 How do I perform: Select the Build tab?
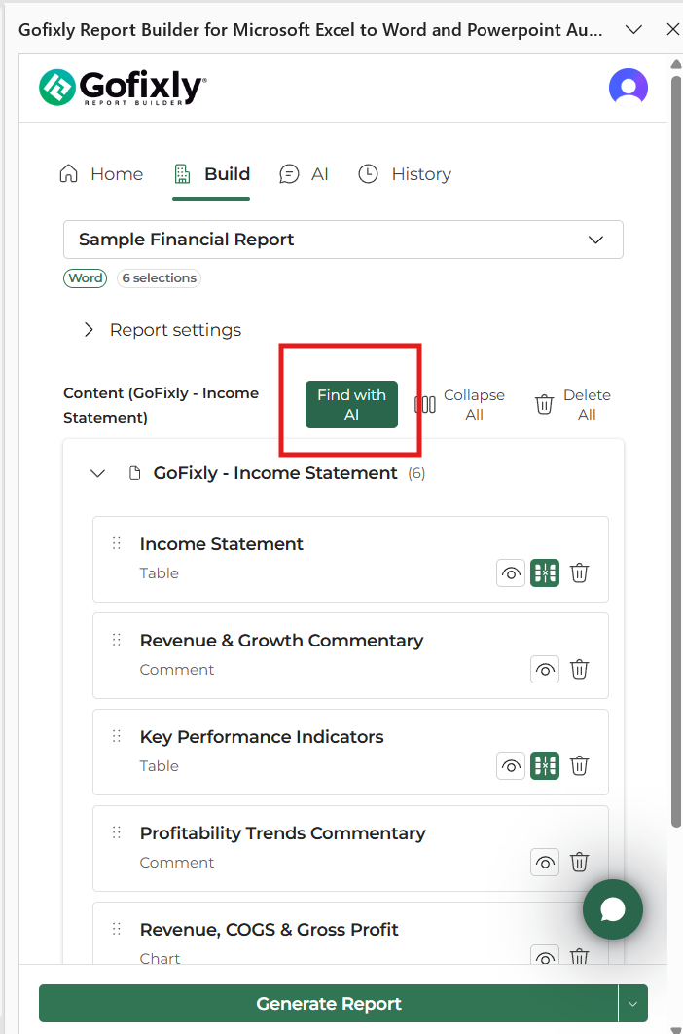tap(211, 174)
